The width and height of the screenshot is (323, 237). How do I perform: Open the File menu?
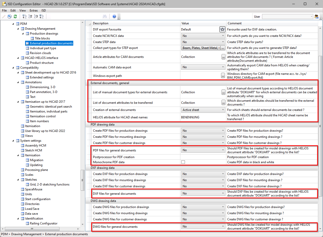click(x=4, y=11)
